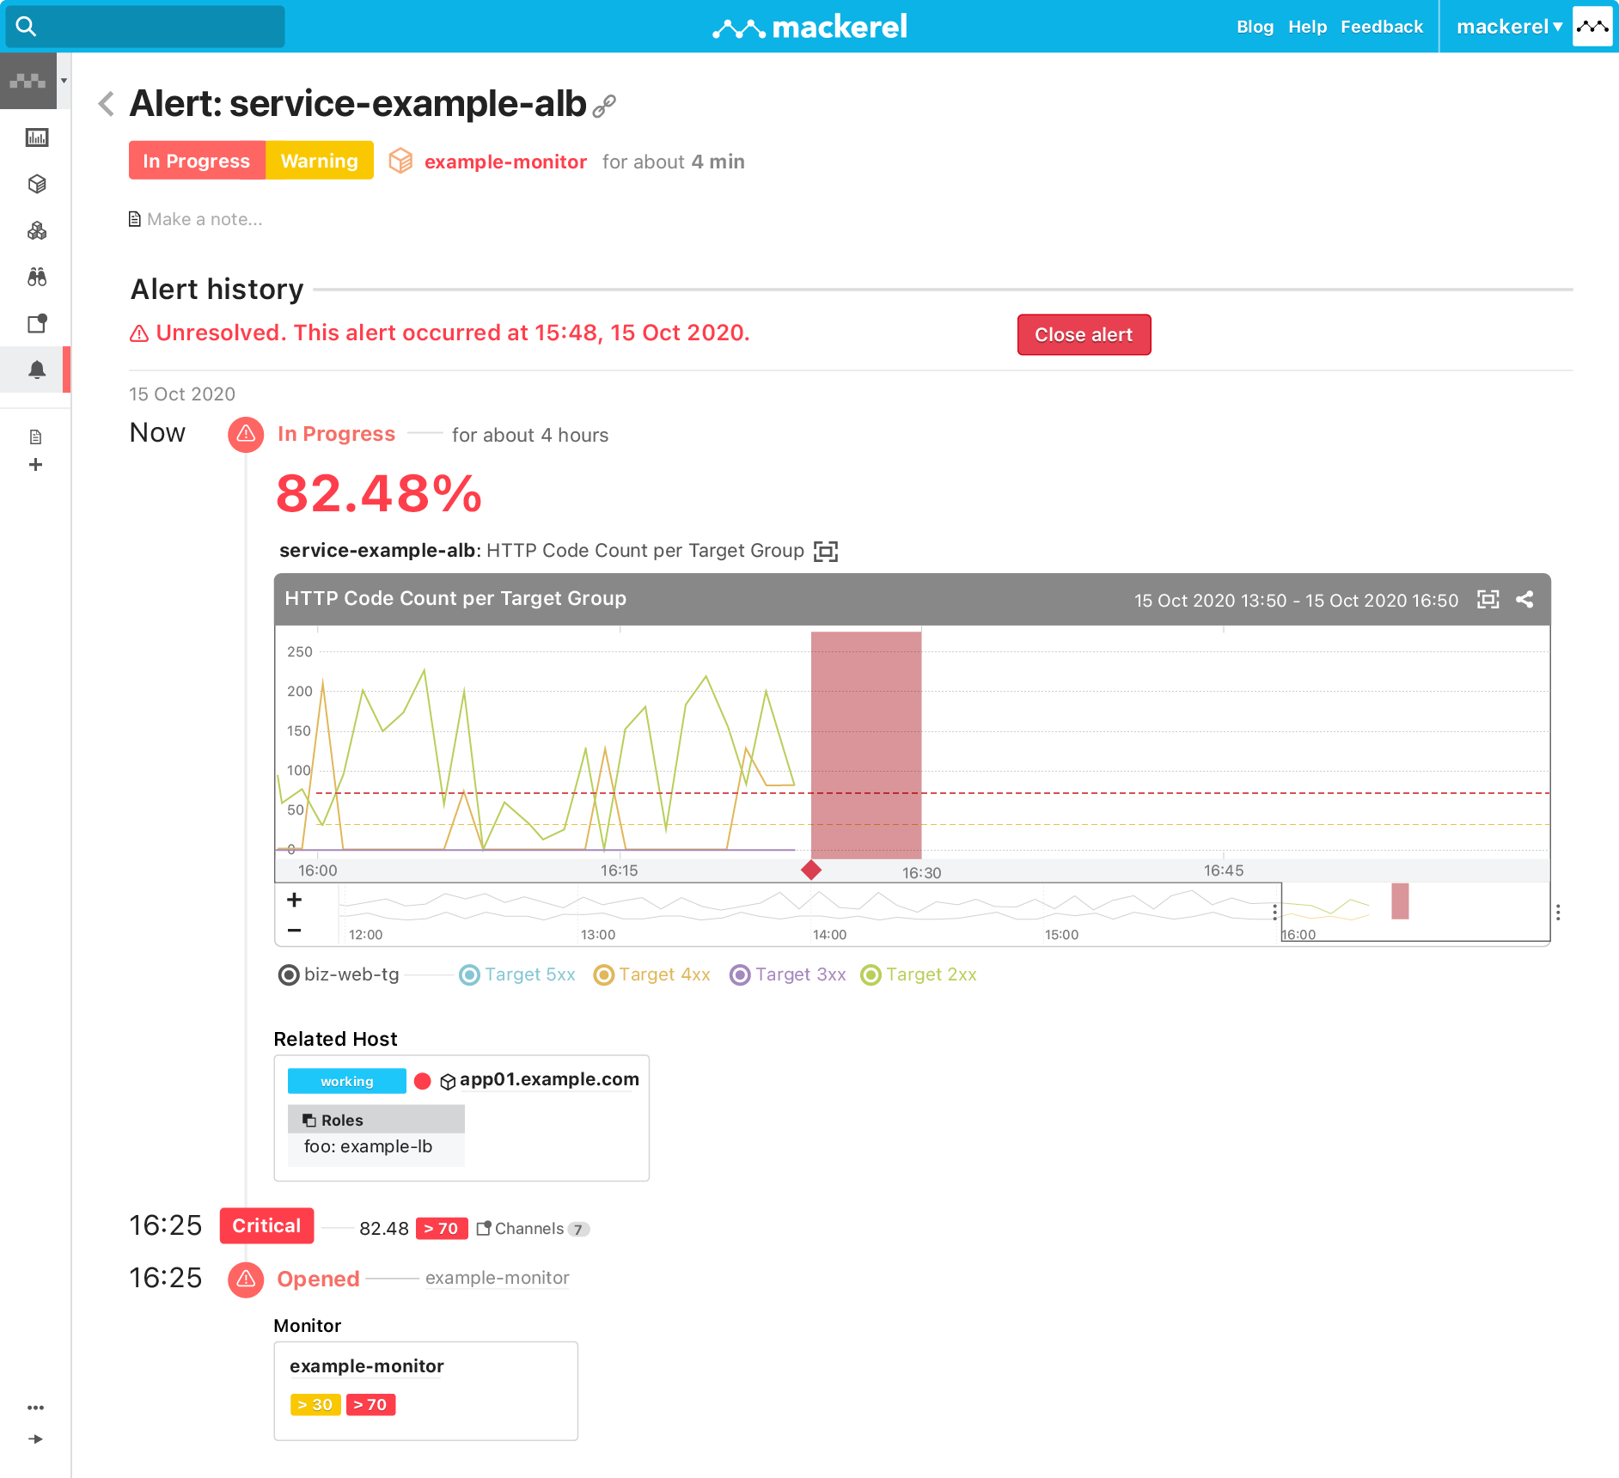Open the Blog link

[1255, 27]
